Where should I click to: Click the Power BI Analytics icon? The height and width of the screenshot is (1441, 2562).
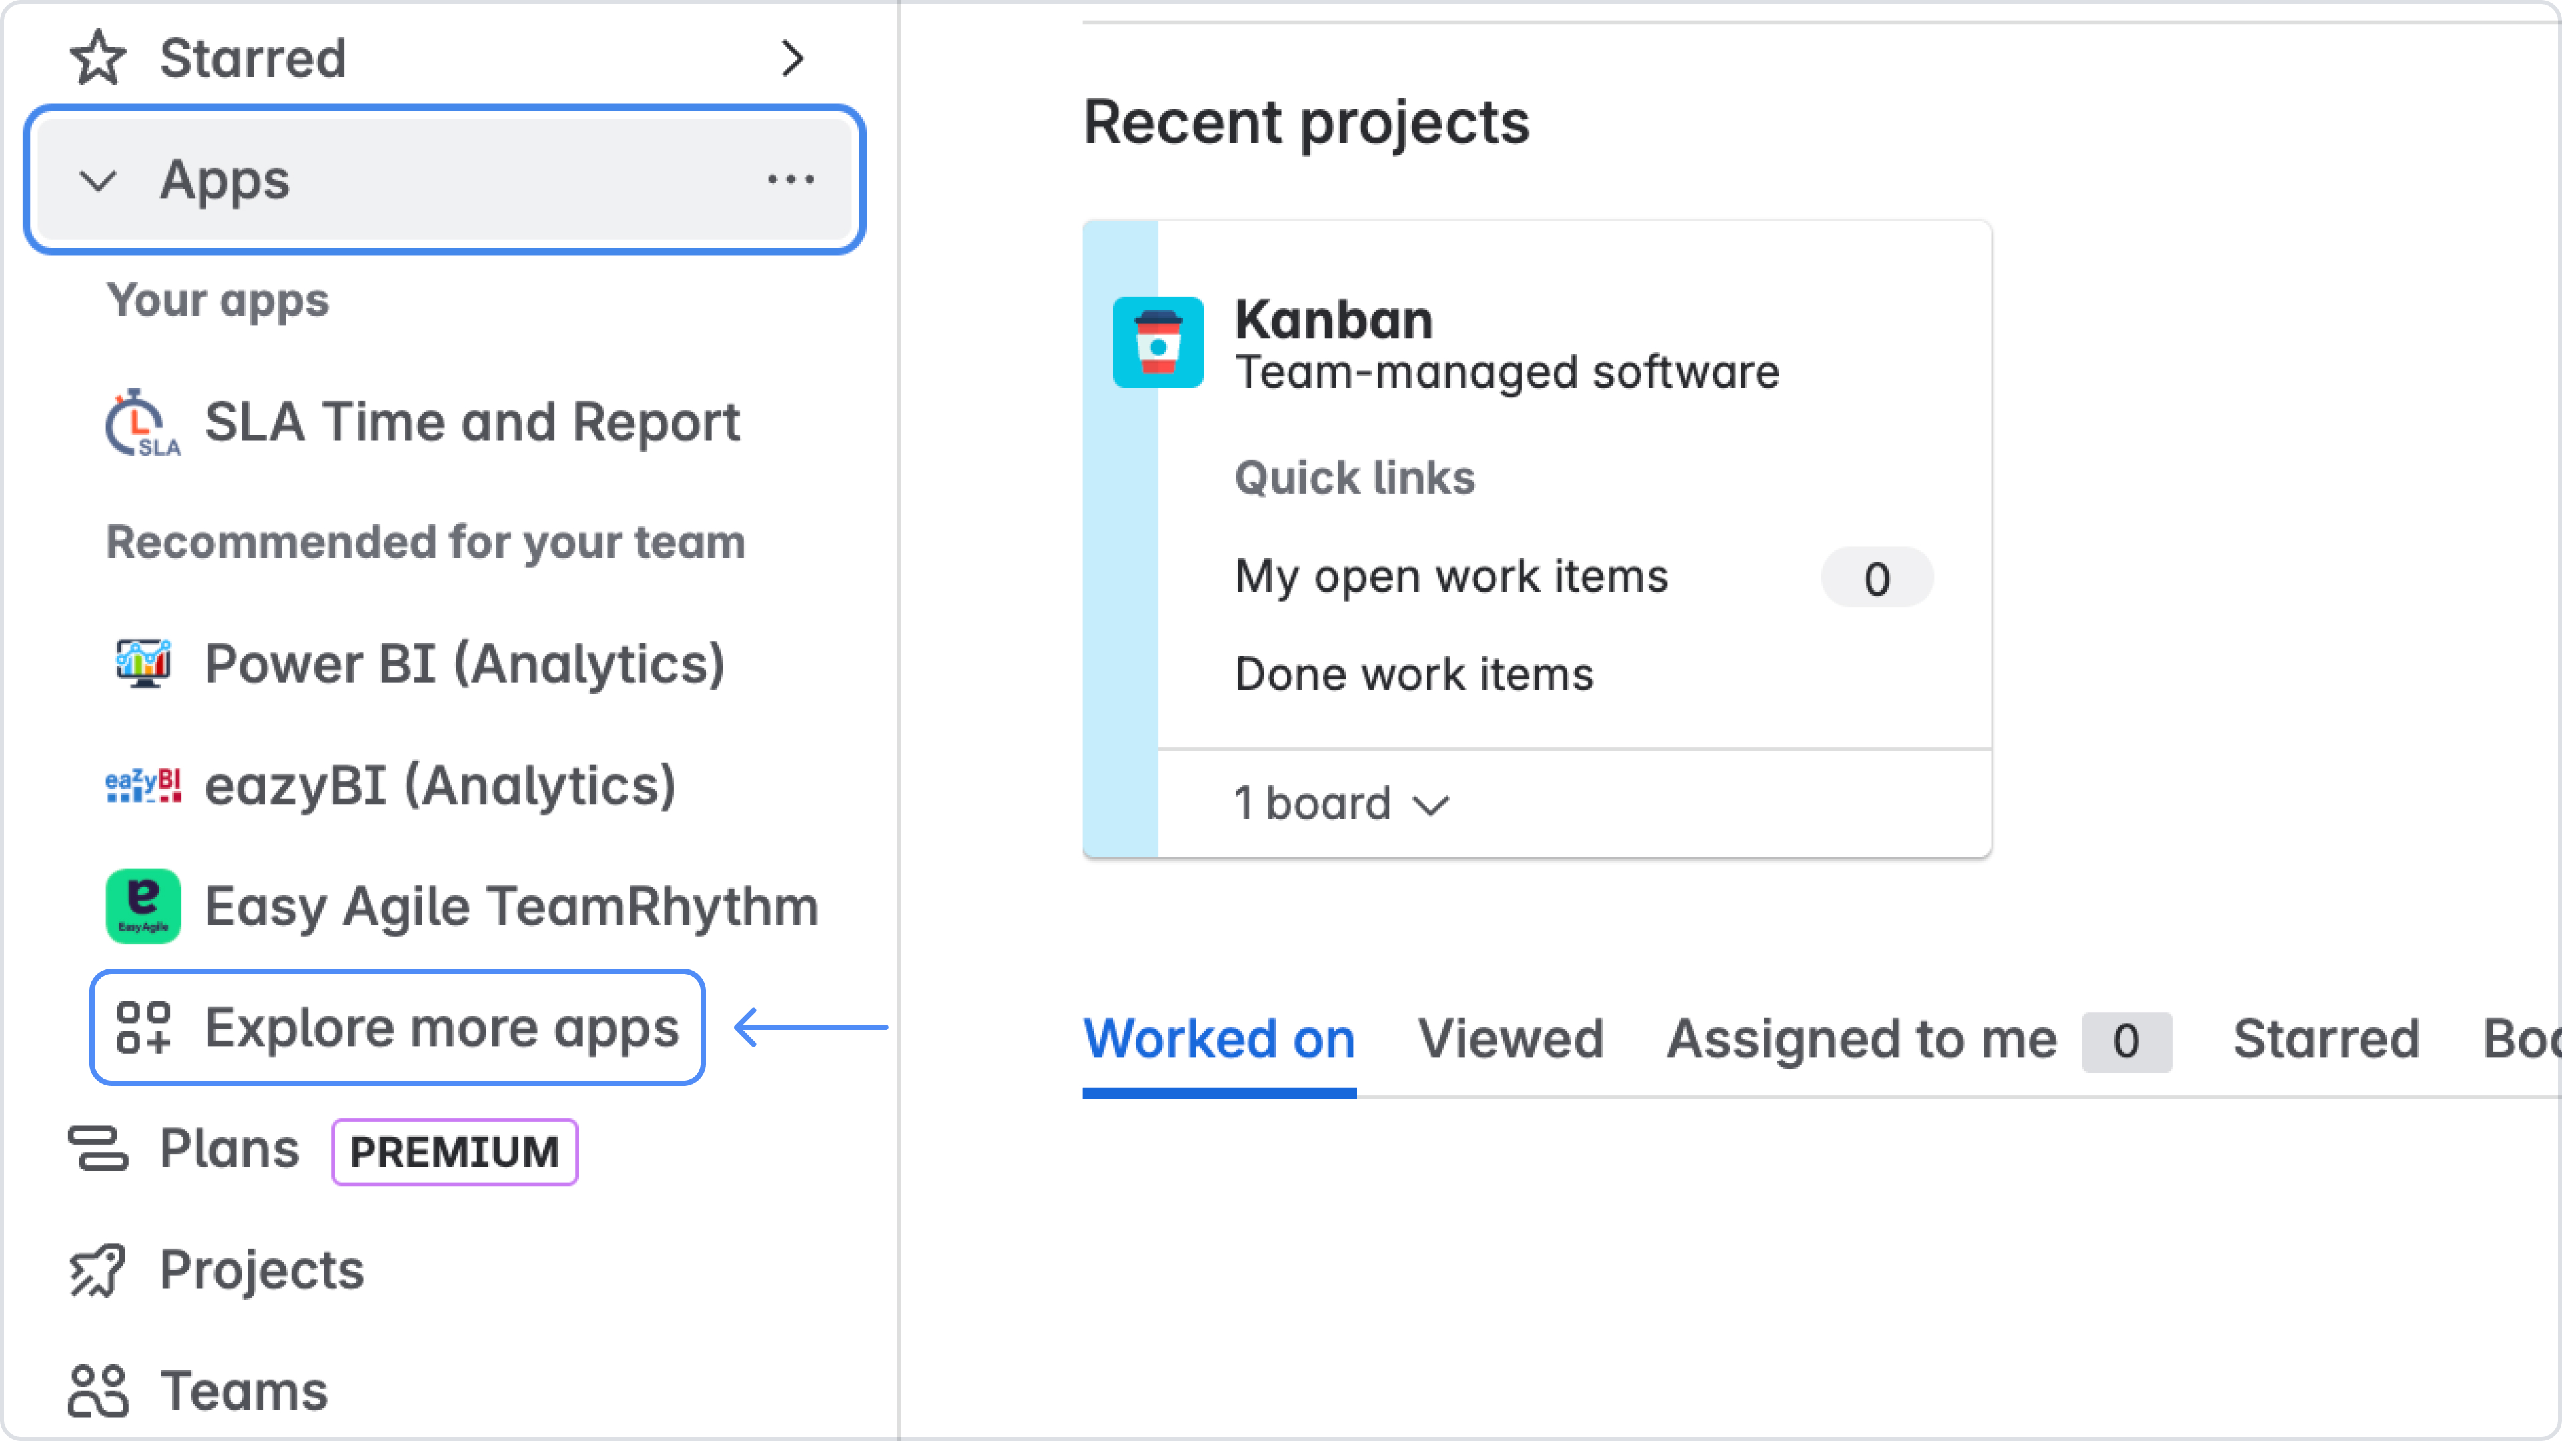pyautogui.click(x=143, y=663)
